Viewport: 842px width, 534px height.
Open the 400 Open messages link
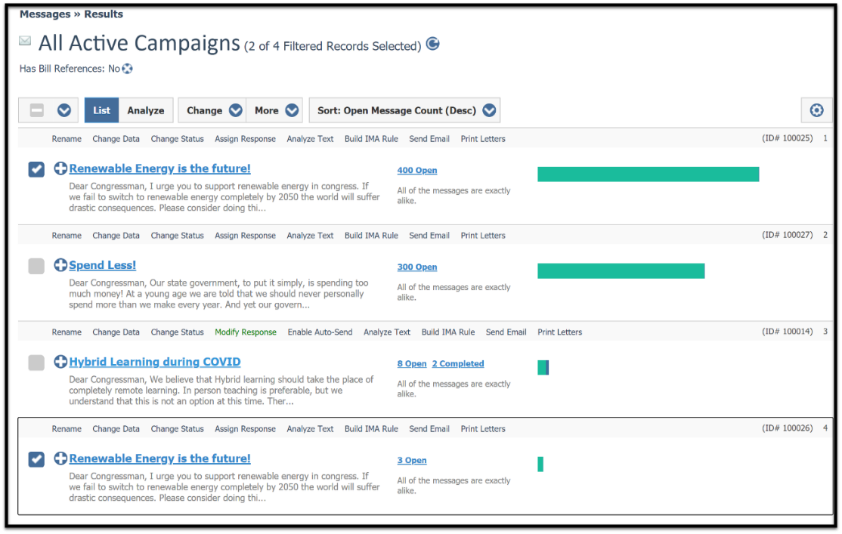[x=417, y=170]
